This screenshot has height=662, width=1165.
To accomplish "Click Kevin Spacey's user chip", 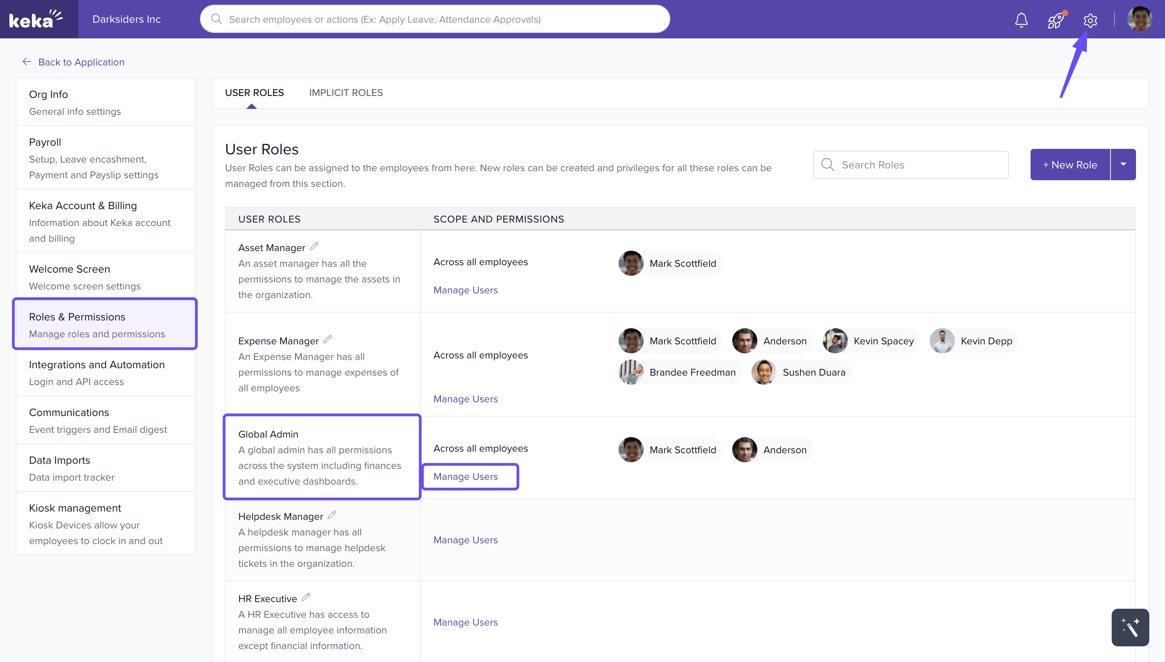I will tap(871, 341).
